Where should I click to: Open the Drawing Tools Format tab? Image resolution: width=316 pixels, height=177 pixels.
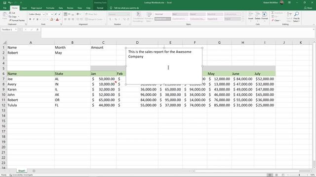[x=100, y=8]
